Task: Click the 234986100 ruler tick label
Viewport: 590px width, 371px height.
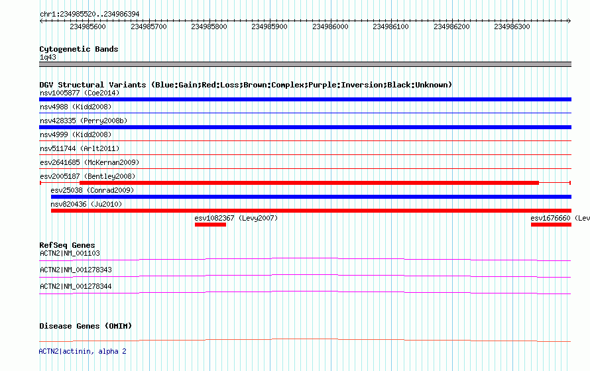Action: [390, 26]
